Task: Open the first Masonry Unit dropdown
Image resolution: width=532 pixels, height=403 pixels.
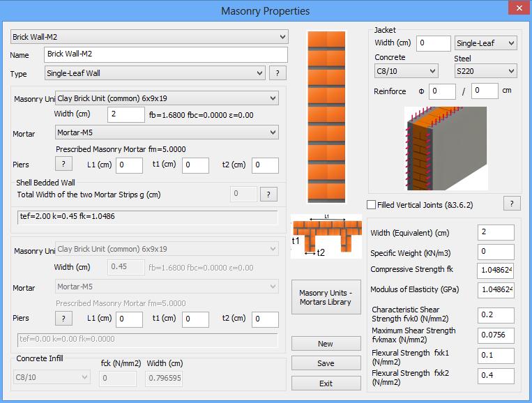Action: pos(167,98)
